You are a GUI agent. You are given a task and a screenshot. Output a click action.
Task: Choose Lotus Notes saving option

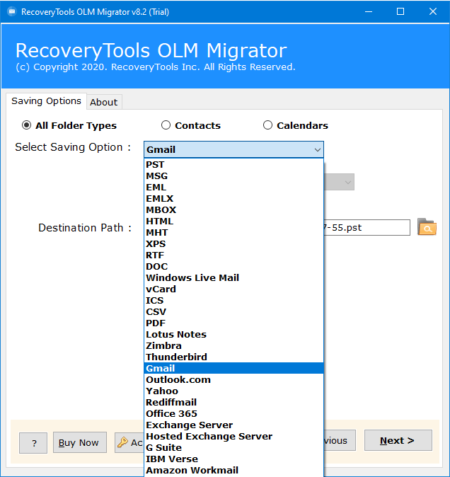(x=233, y=334)
